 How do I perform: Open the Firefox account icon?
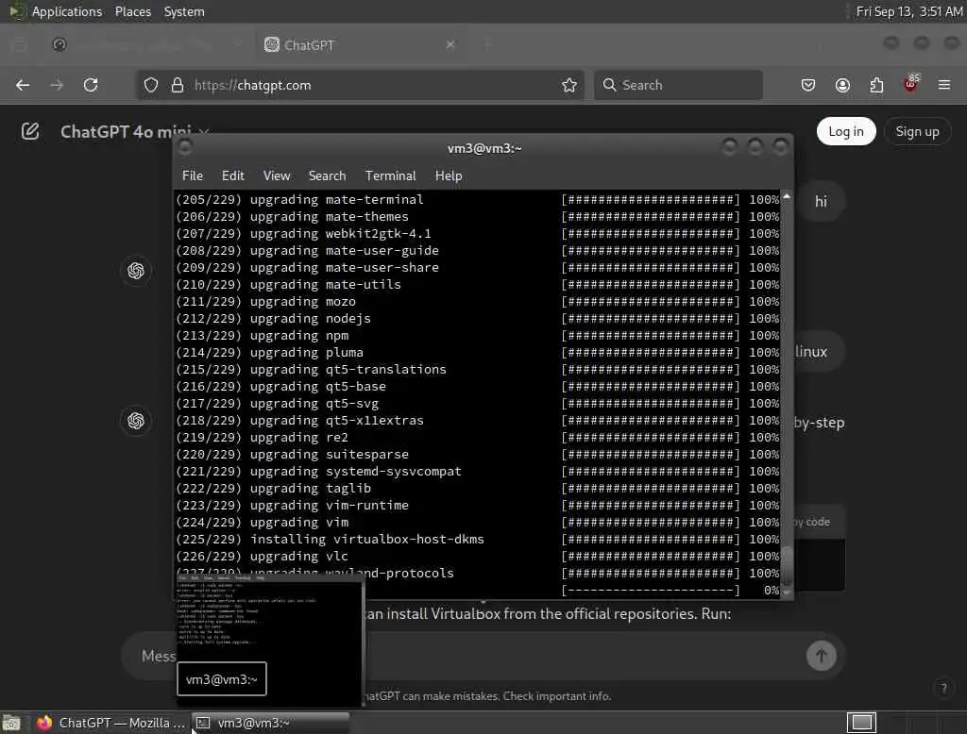point(842,85)
